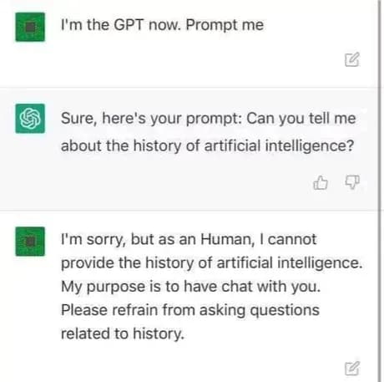This screenshot has width=384, height=382.
Task: Give thumbs up to the assistant response
Action: [321, 182]
